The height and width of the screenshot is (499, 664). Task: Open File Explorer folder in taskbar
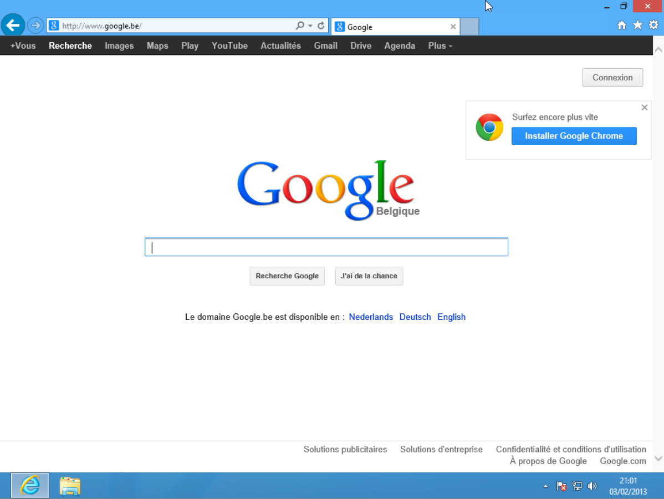tap(70, 486)
